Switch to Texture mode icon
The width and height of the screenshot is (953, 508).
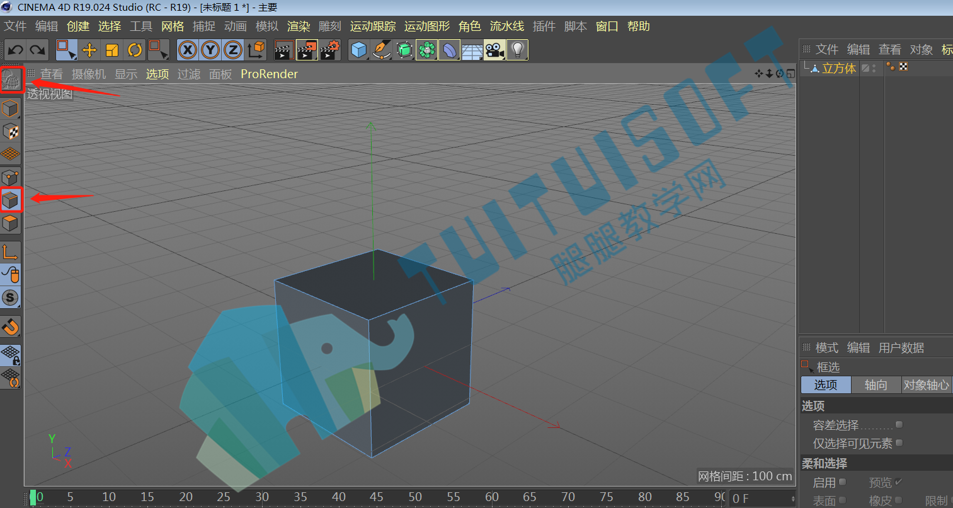pos(11,131)
